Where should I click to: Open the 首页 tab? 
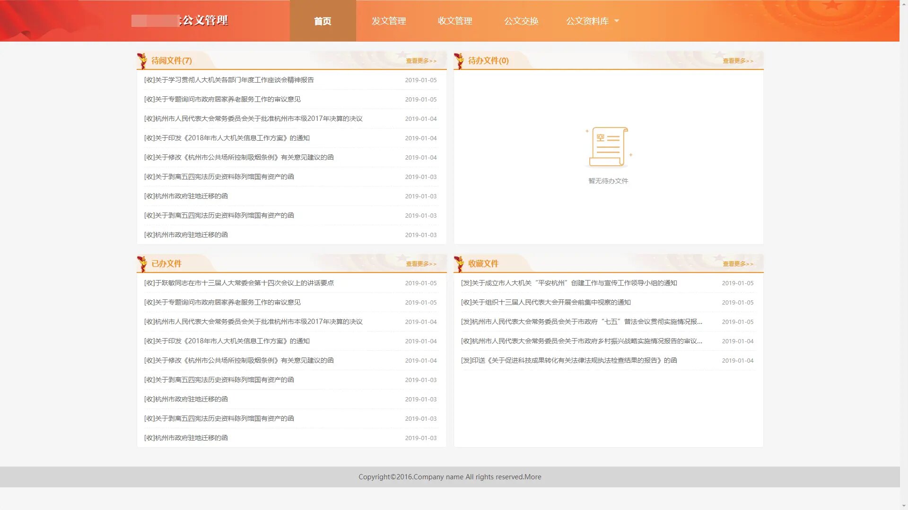[x=323, y=21]
